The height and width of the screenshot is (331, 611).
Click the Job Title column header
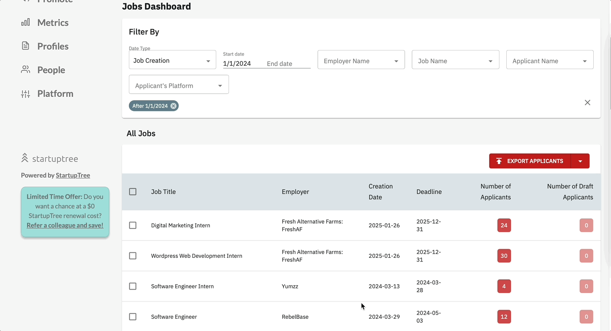pyautogui.click(x=163, y=192)
